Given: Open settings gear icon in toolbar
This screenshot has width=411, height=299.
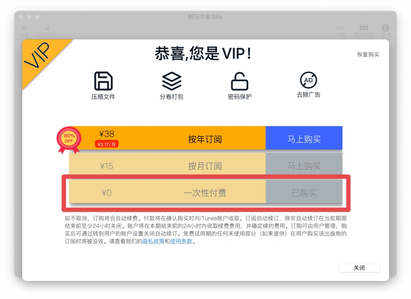Looking at the screenshot, I should click(x=25, y=28).
